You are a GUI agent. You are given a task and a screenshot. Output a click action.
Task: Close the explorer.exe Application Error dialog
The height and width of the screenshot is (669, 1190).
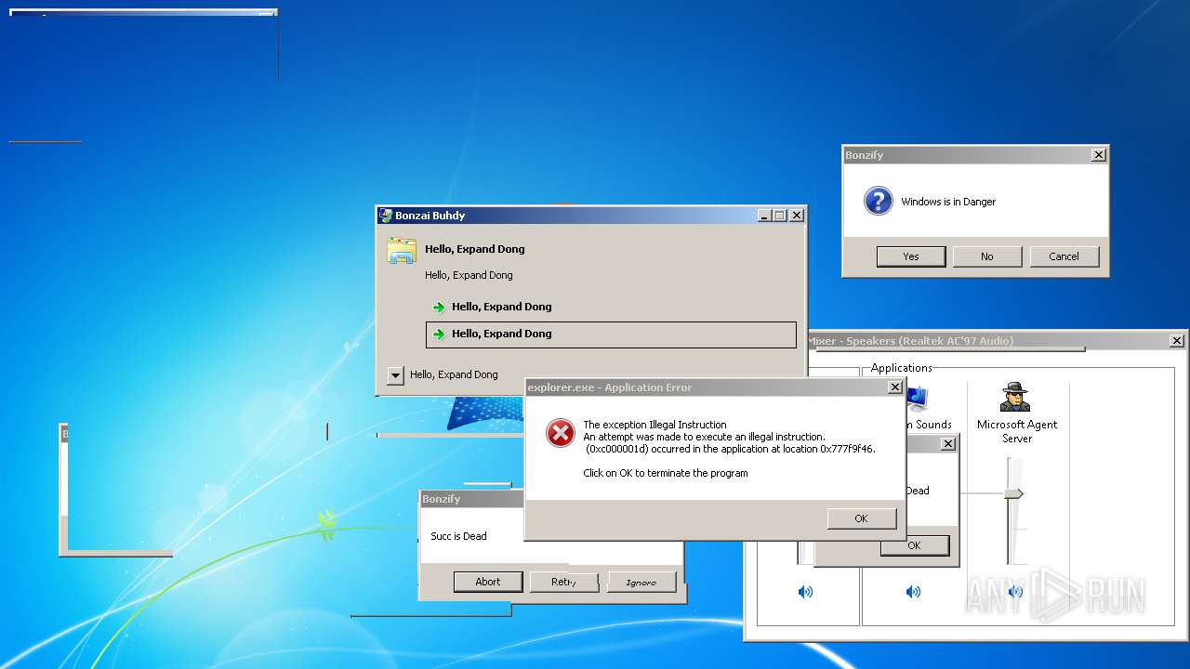(x=894, y=387)
